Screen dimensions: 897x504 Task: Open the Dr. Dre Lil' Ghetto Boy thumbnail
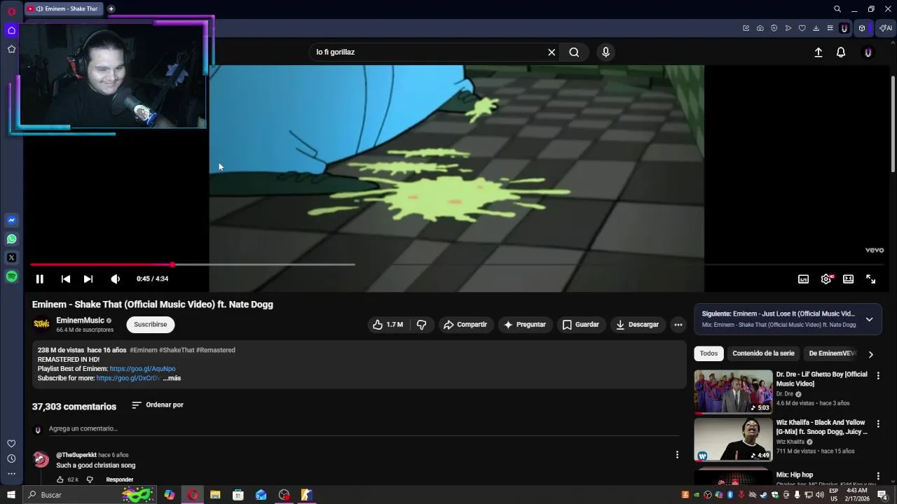(733, 392)
